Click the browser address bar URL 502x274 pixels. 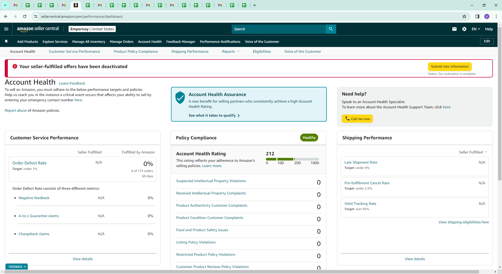(82, 16)
